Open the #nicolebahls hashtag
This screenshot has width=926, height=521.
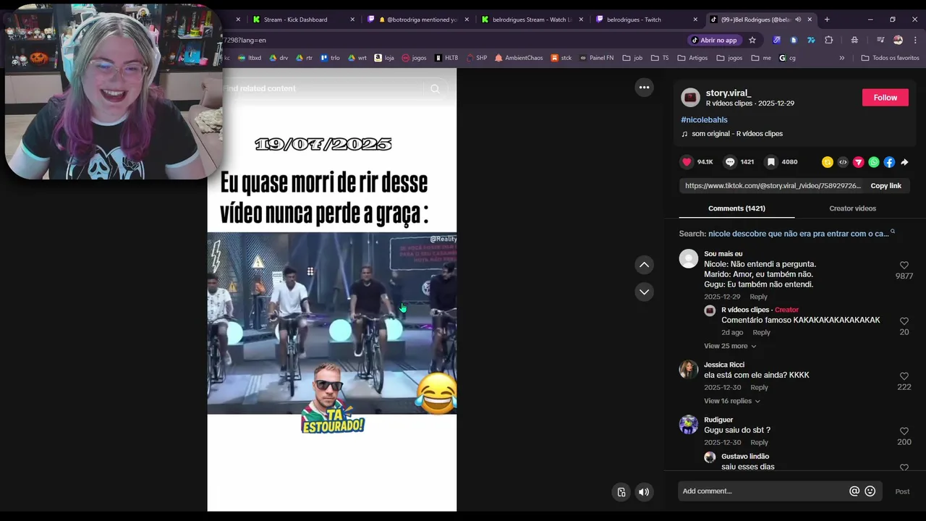pos(704,120)
